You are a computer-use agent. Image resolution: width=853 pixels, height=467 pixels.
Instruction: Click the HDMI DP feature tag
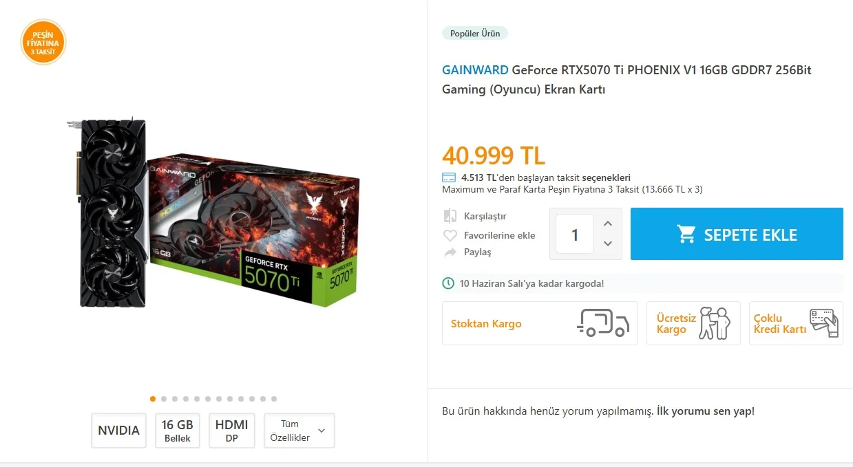click(x=231, y=431)
